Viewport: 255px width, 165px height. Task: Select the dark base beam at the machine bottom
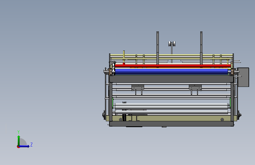(x=171, y=124)
